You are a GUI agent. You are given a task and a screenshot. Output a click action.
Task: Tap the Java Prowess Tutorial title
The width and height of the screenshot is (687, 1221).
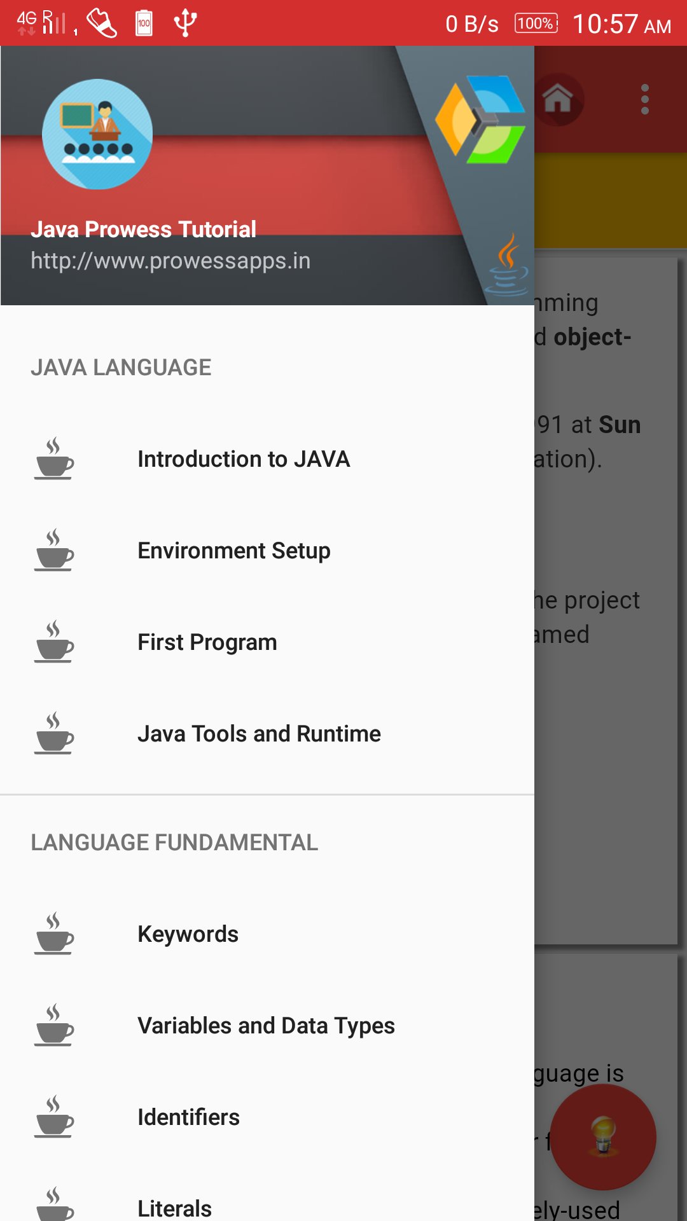click(x=143, y=230)
